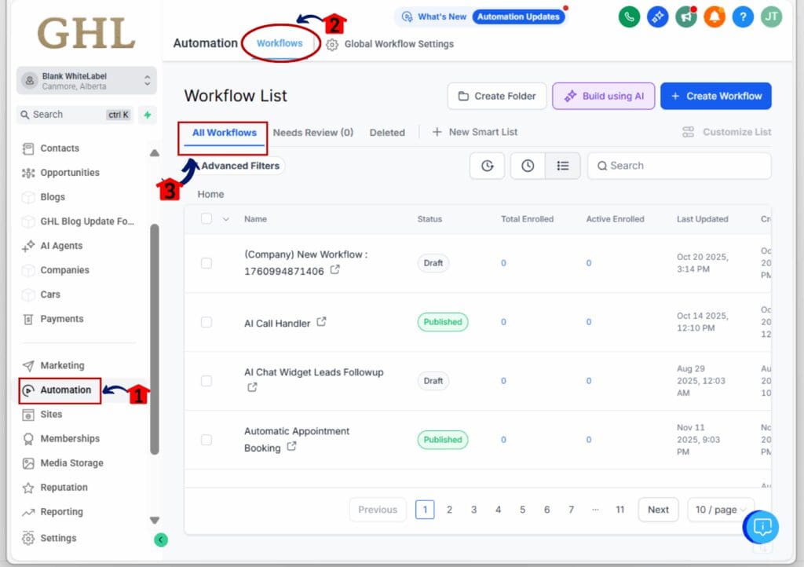Tick the checkbox beside Automatic Appointment Booking
This screenshot has width=804, height=567.
[206, 440]
